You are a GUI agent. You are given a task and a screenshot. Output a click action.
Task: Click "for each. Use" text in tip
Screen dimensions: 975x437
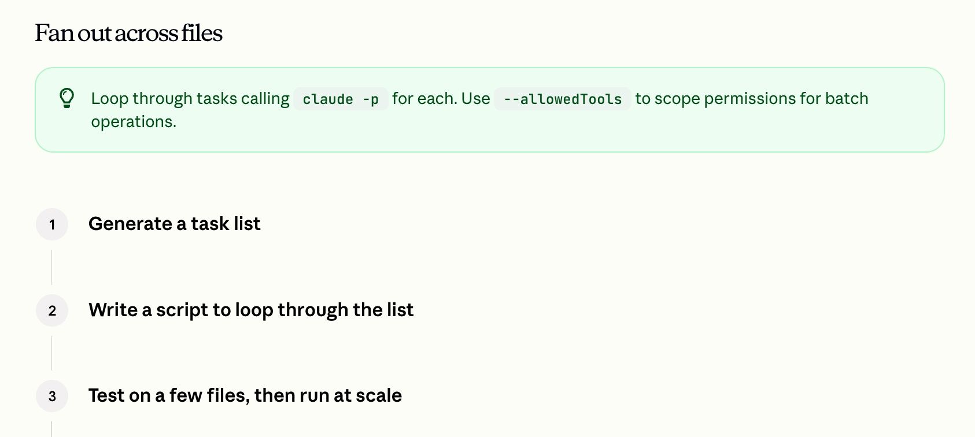coord(441,99)
